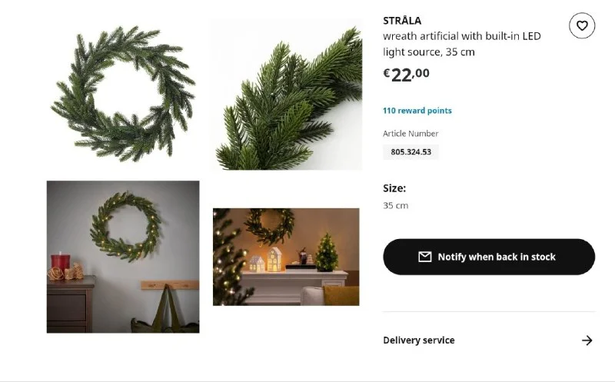The image size is (615, 382).
Task: Expand the Delivery service section
Action: click(419, 340)
